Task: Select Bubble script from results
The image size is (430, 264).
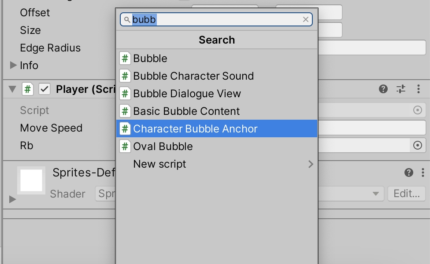Action: (x=150, y=59)
